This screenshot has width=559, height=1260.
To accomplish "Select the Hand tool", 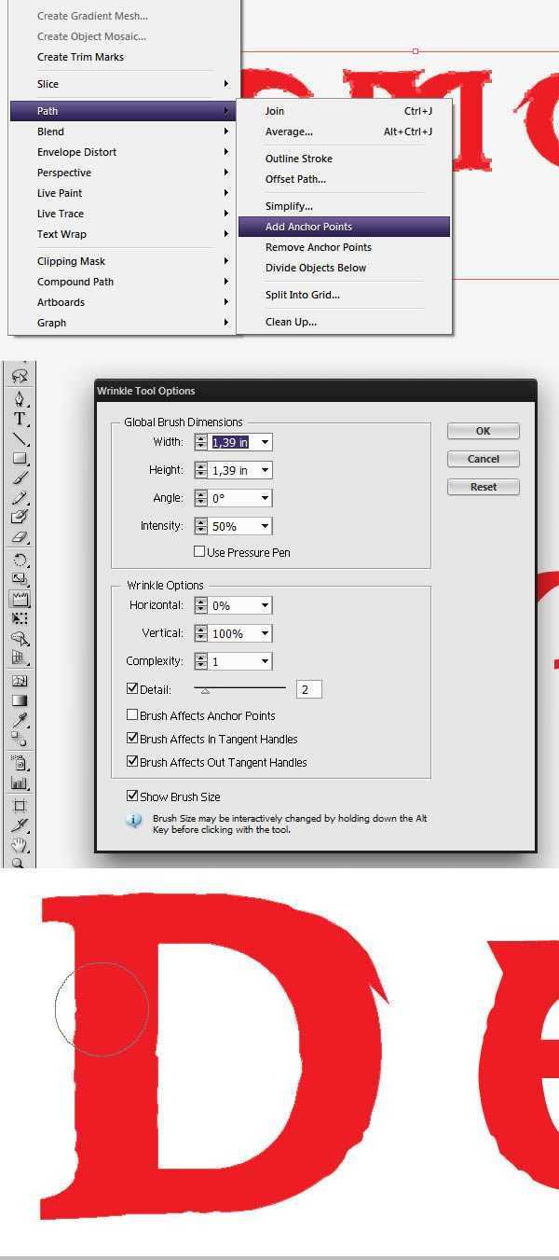I will pos(19,845).
